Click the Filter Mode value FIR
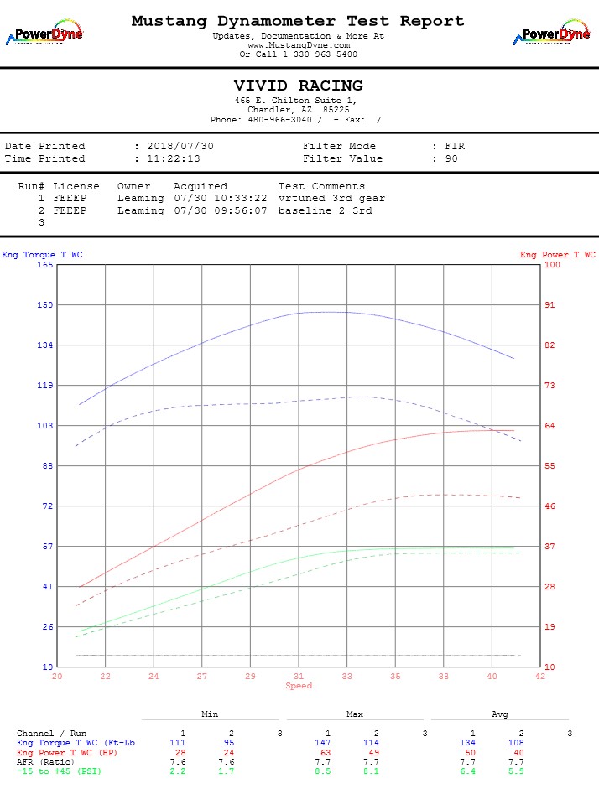 [455, 146]
